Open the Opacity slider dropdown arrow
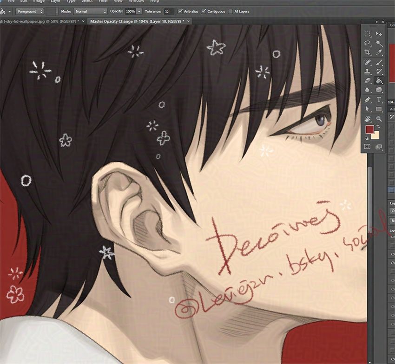Image resolution: width=395 pixels, height=364 pixels. 139,12
